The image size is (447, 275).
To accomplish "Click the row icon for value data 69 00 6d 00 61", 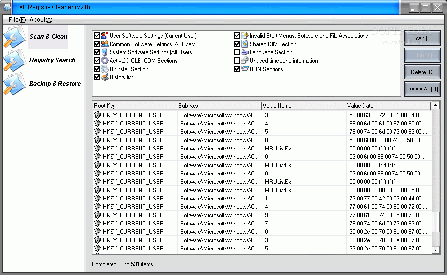I will coord(97,123).
